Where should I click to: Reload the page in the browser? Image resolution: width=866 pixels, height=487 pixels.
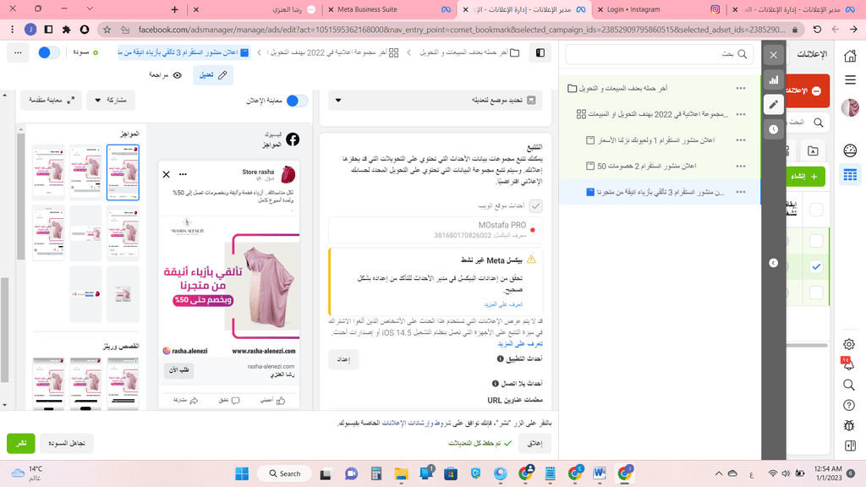point(818,30)
